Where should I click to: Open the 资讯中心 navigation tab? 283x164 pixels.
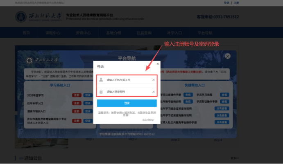[83, 33]
